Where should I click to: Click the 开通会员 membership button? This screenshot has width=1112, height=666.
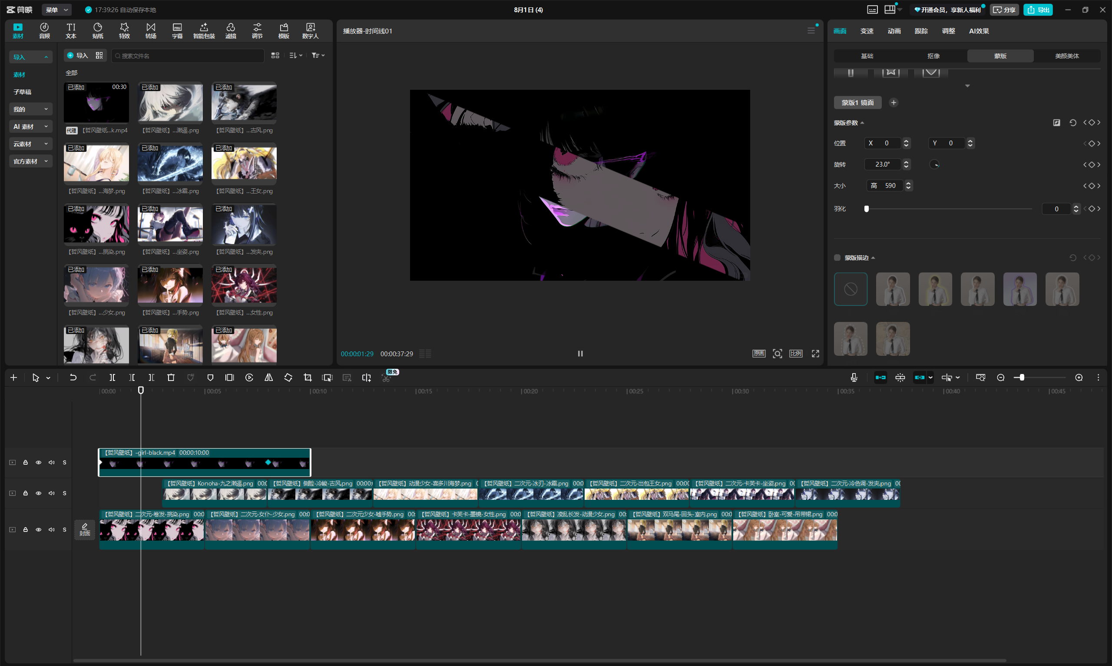[947, 10]
